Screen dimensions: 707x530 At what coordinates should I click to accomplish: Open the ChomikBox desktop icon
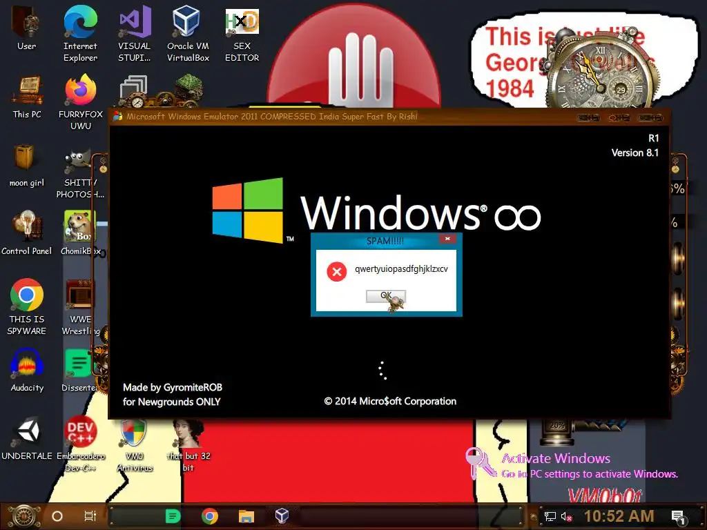(80, 233)
